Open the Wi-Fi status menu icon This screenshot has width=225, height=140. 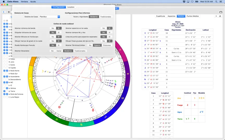tap(192, 2)
